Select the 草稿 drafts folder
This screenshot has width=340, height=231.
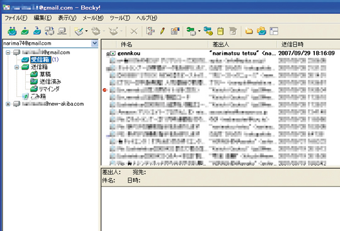45,74
